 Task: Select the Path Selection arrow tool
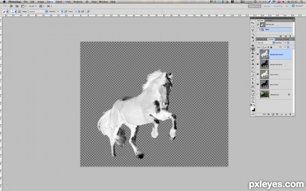253,83
